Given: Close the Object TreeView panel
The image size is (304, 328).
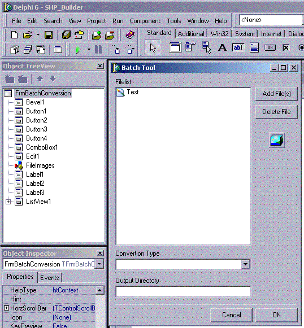Looking at the screenshot, I should coord(100,66).
